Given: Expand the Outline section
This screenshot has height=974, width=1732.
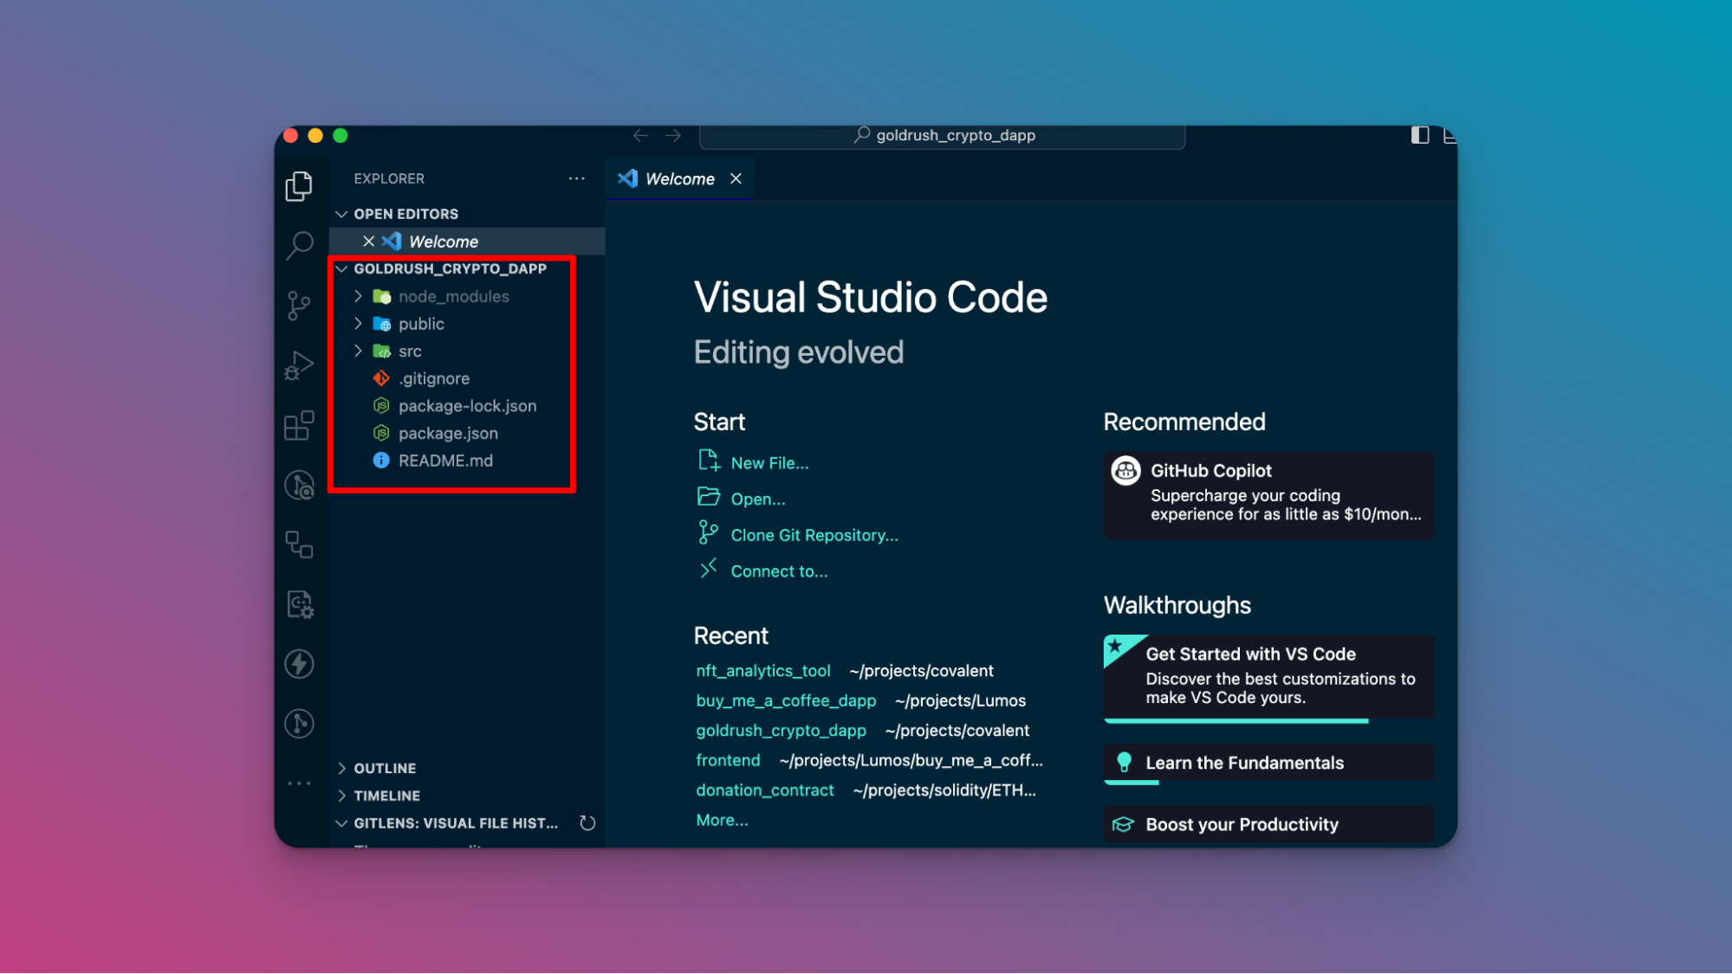Looking at the screenshot, I should (341, 769).
